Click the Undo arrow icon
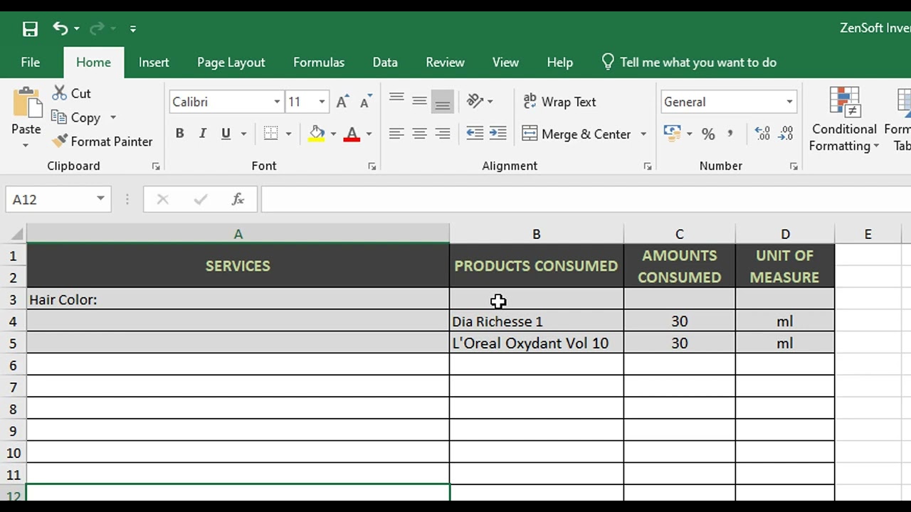The height and width of the screenshot is (512, 911). (x=60, y=28)
